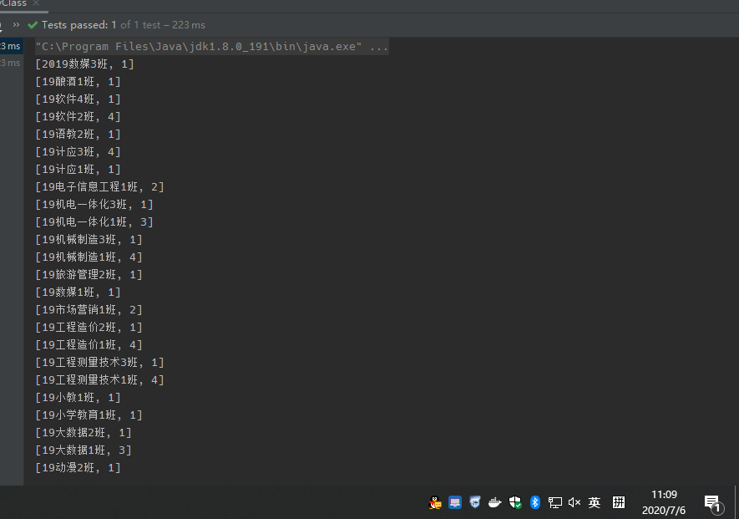The width and height of the screenshot is (739, 519).
Task: Expand the java.exe command line
Action: click(x=211, y=47)
